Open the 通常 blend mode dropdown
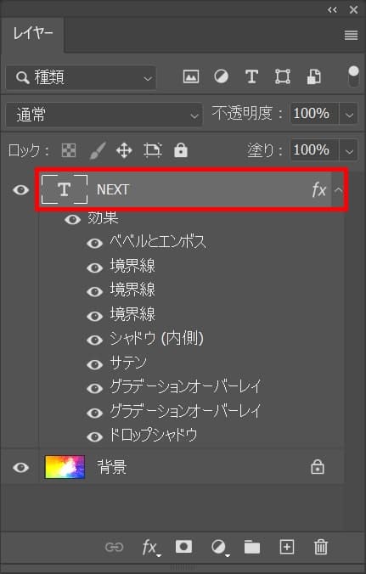 [x=104, y=115]
